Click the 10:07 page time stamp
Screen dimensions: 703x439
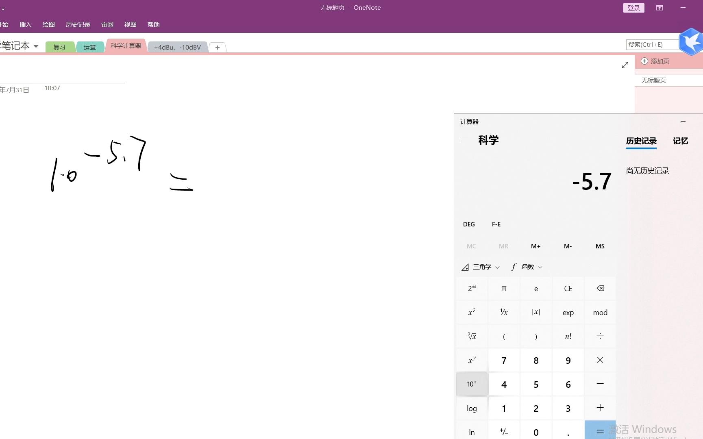[x=52, y=88]
